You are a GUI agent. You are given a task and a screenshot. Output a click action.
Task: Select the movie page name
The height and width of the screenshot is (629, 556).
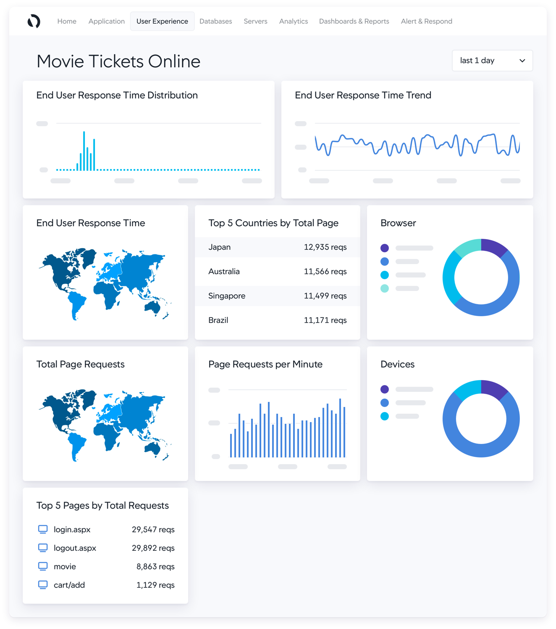[x=65, y=566]
